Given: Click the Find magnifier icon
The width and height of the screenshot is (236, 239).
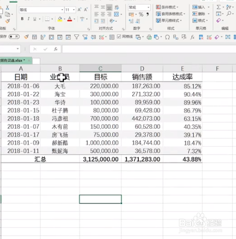Looking at the screenshot, I should tap(229, 14).
